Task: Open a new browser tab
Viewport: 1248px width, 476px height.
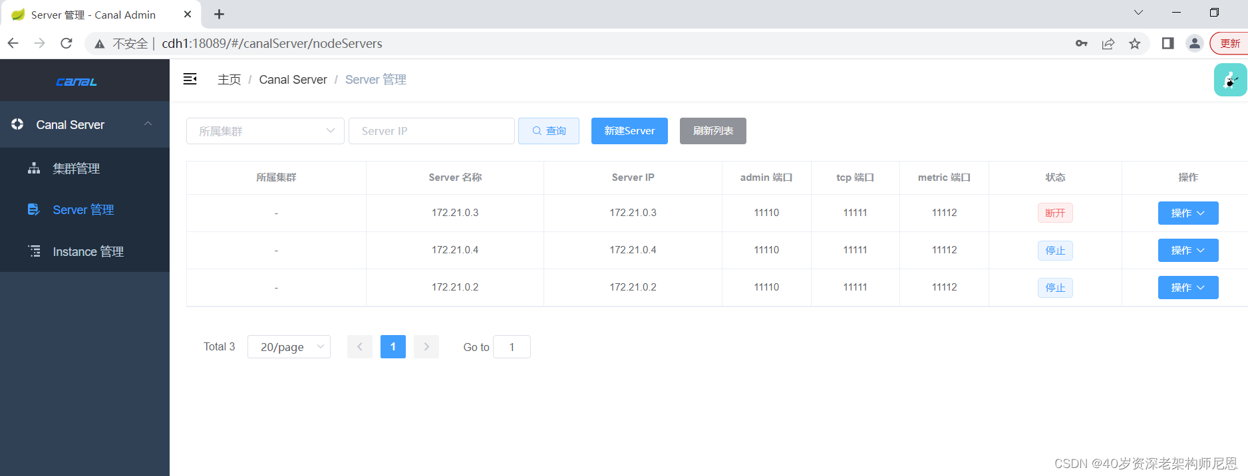Action: 219,14
